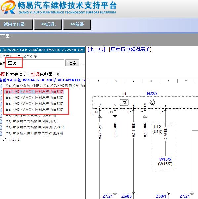
Task: Click document icon beside 自动空调的电气功能原理图,输入信号
Action: click(x=1, y=127)
